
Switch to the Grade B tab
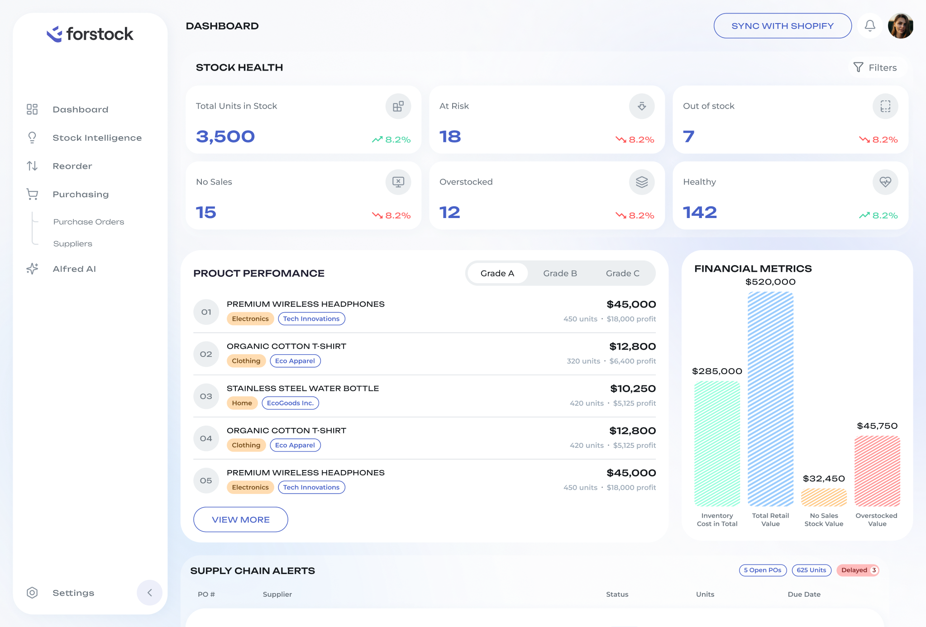point(560,273)
